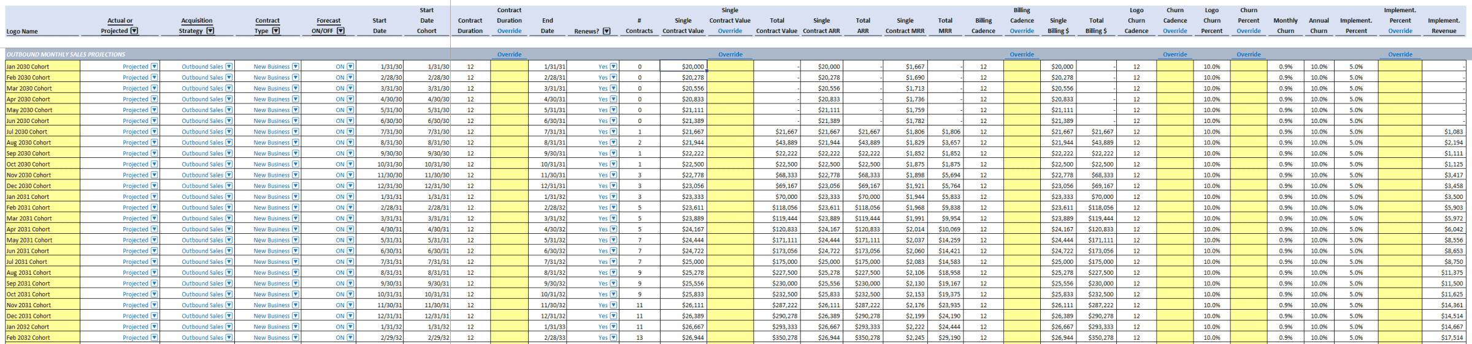Select the $17,514 Implement. Revenue cell
1472x344 pixels.
1444,337
